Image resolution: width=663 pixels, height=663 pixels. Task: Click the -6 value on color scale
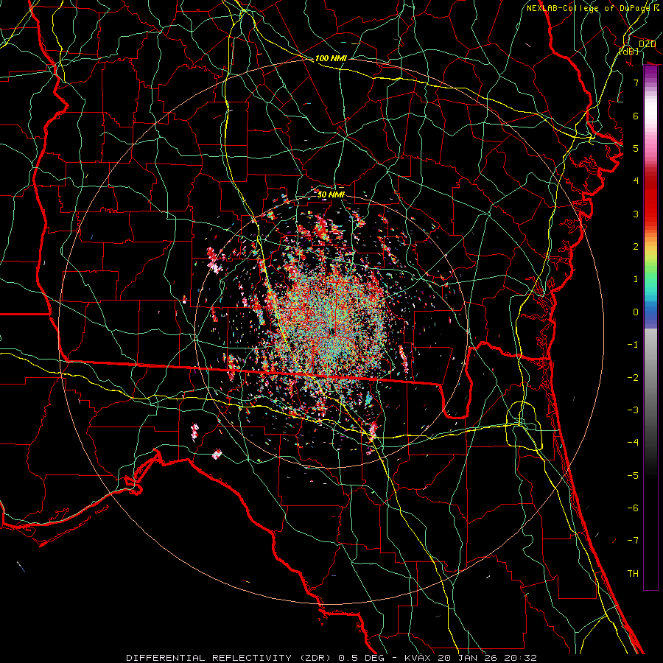(633, 508)
